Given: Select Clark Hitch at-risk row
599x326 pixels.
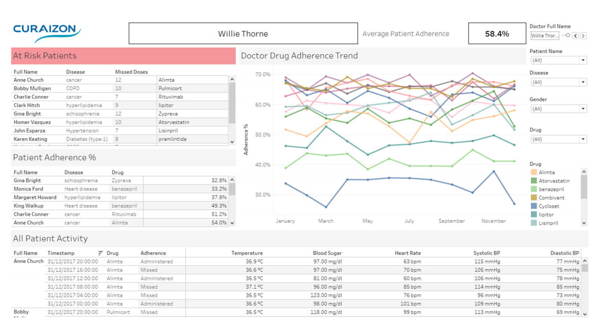Looking at the screenshot, I should point(119,105).
